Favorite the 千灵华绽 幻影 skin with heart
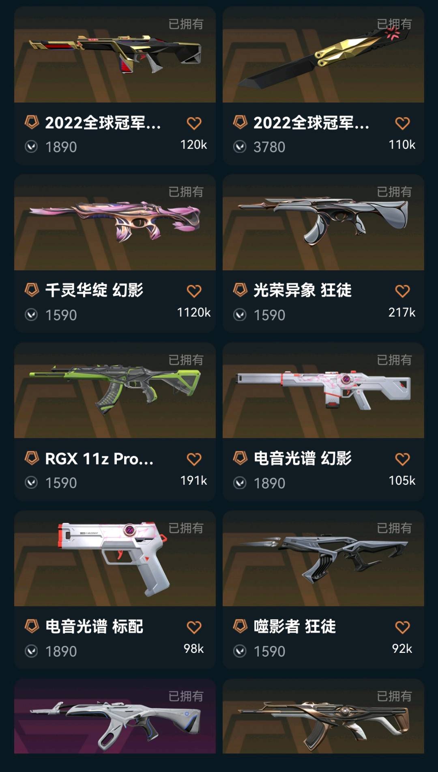Viewport: 438px width, 772px height. click(194, 291)
